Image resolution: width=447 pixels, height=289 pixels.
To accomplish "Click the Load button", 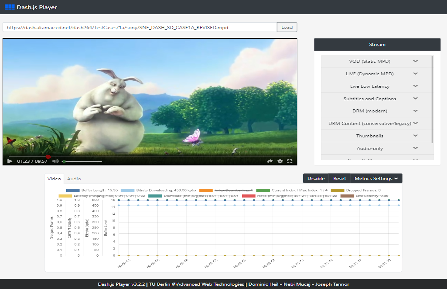I will point(287,27).
